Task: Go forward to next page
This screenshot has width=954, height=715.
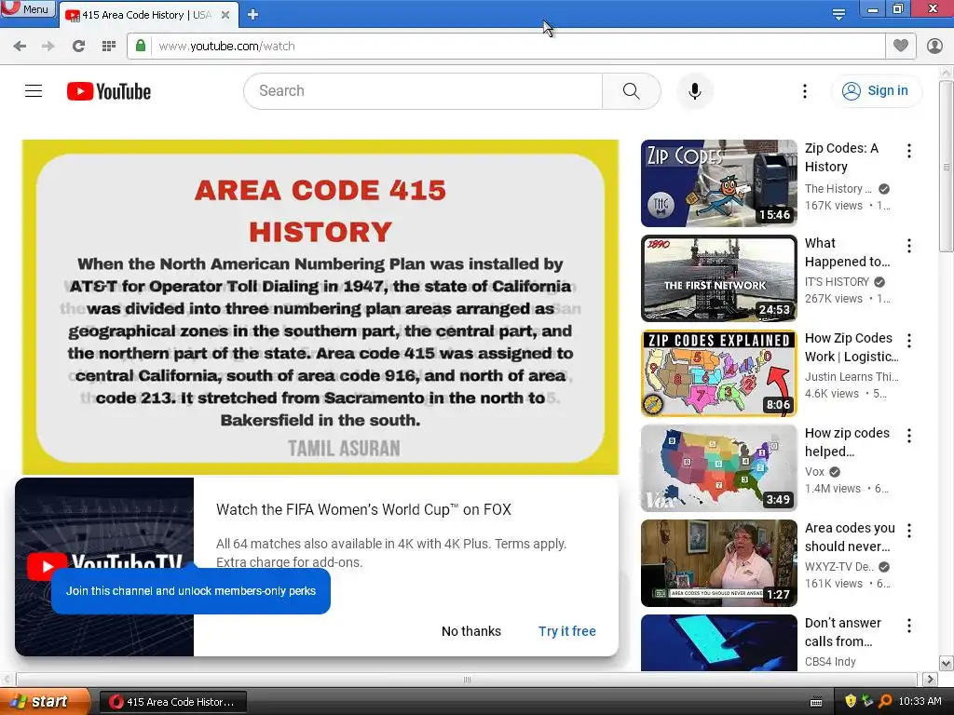Action: (48, 47)
